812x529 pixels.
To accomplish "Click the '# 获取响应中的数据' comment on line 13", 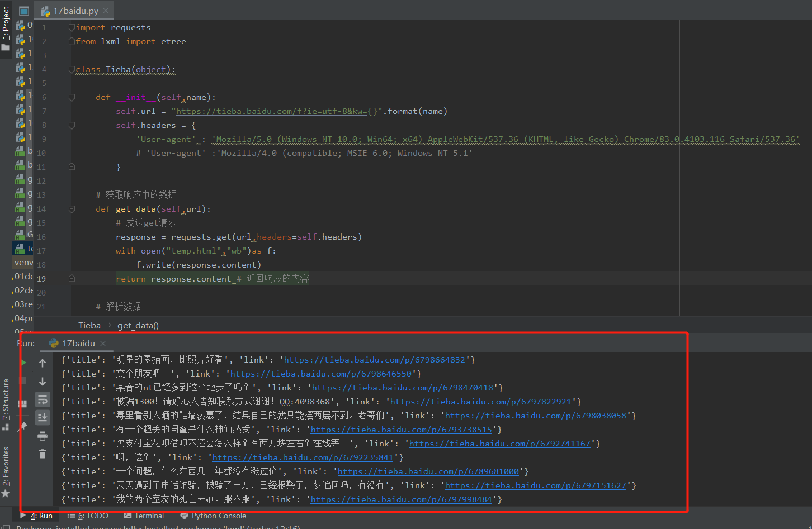I will tap(136, 195).
